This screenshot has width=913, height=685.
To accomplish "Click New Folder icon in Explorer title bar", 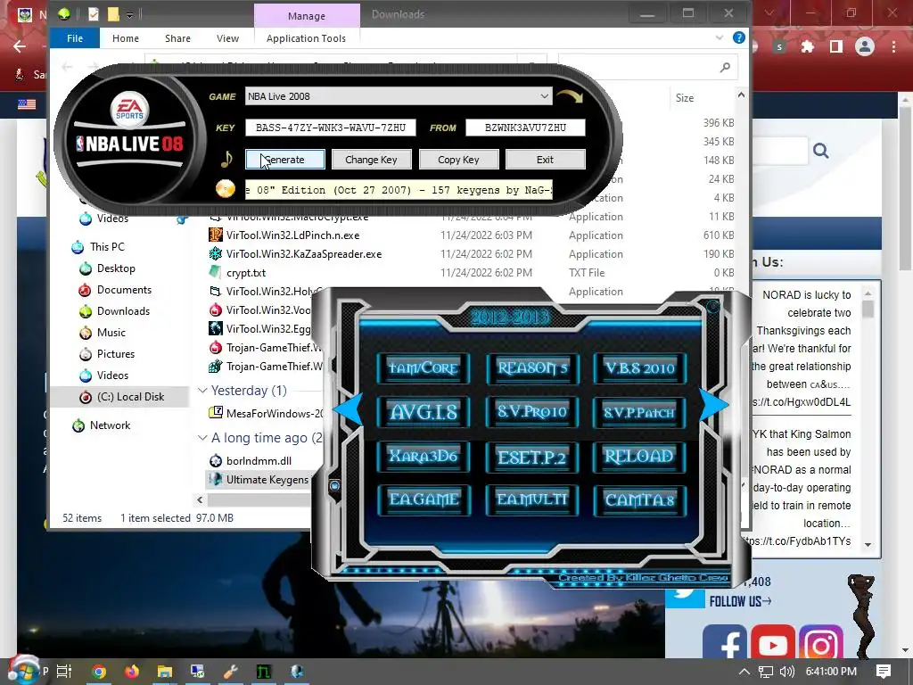I will 113,14.
